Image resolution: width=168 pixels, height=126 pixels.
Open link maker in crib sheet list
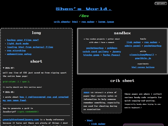(x=98, y=124)
